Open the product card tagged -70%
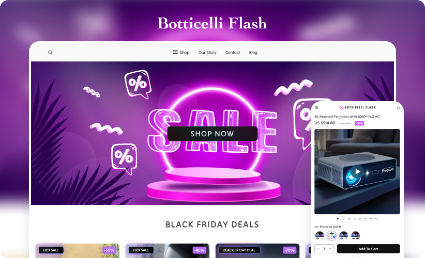Screen dimensions: 425x258 point(257,251)
